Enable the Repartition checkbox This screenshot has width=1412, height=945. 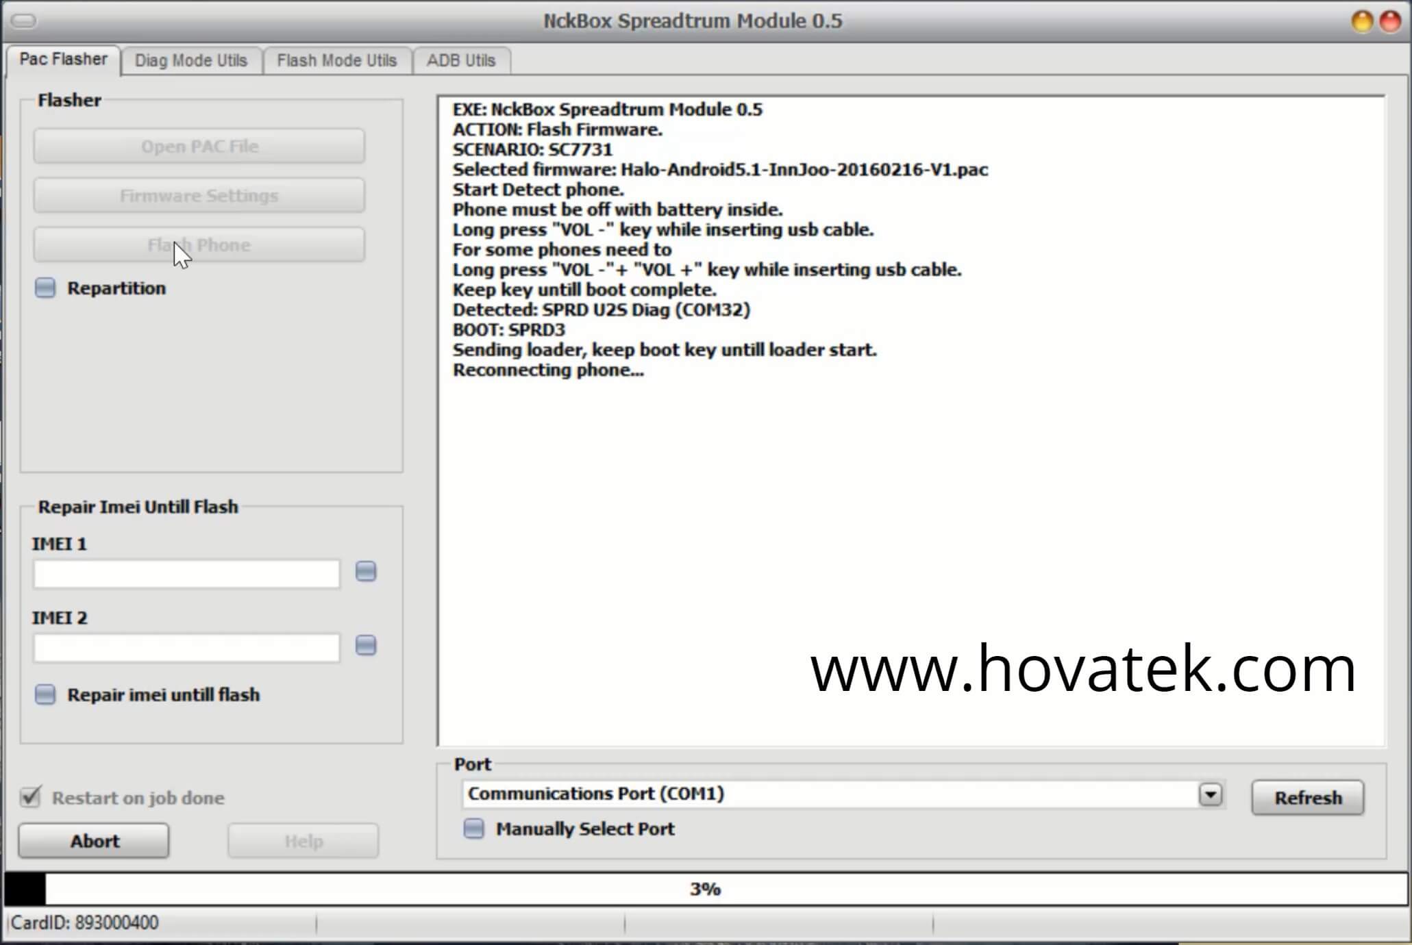[45, 288]
